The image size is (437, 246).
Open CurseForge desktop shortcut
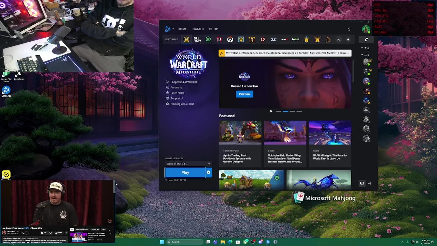pyautogui.click(x=19, y=76)
